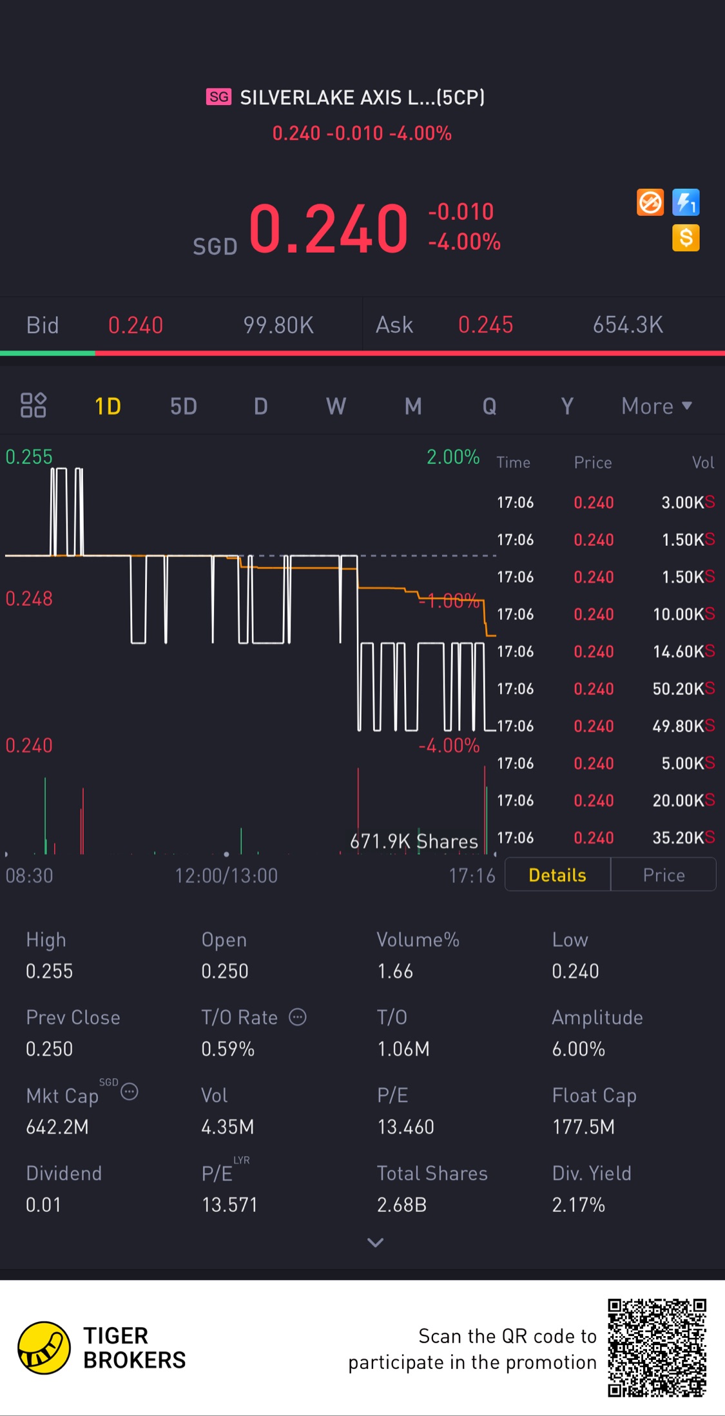Select the 5D chart timeframe

click(x=184, y=406)
